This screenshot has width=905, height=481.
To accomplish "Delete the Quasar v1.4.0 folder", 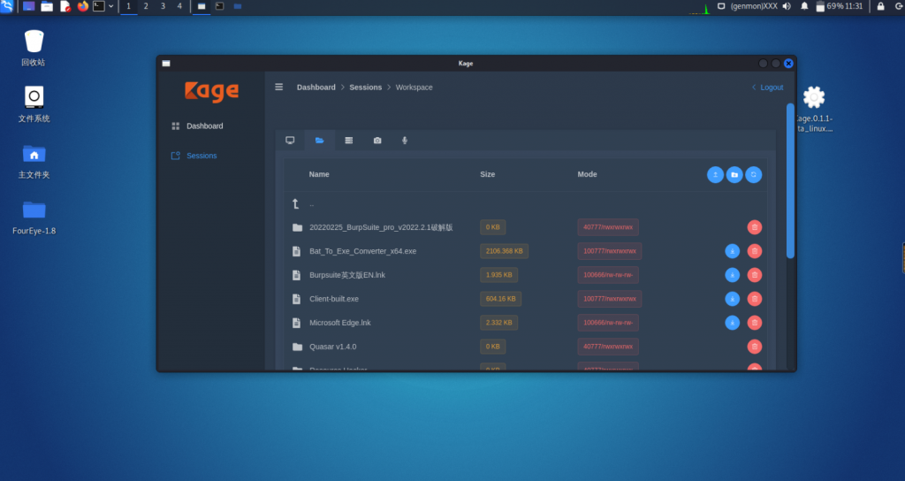I will [755, 347].
